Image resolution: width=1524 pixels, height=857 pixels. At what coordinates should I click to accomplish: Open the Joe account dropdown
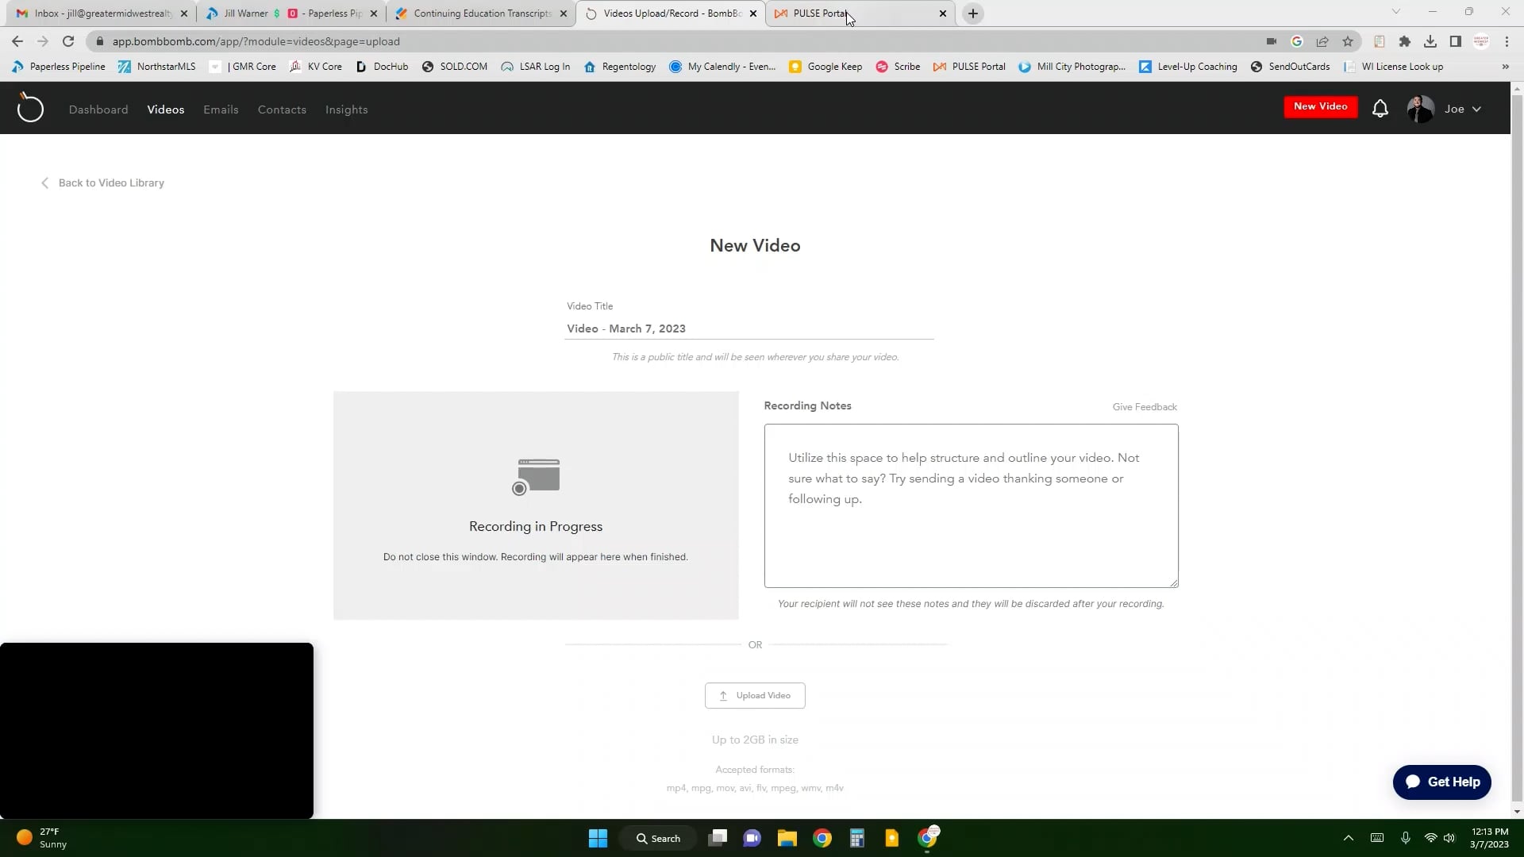pyautogui.click(x=1463, y=109)
